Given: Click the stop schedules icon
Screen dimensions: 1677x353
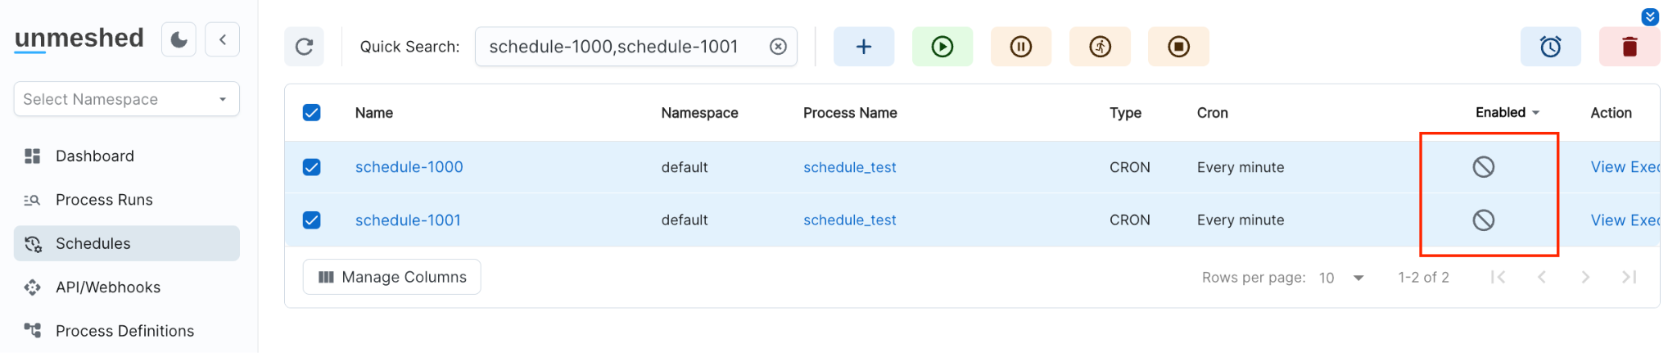Looking at the screenshot, I should (x=1178, y=47).
